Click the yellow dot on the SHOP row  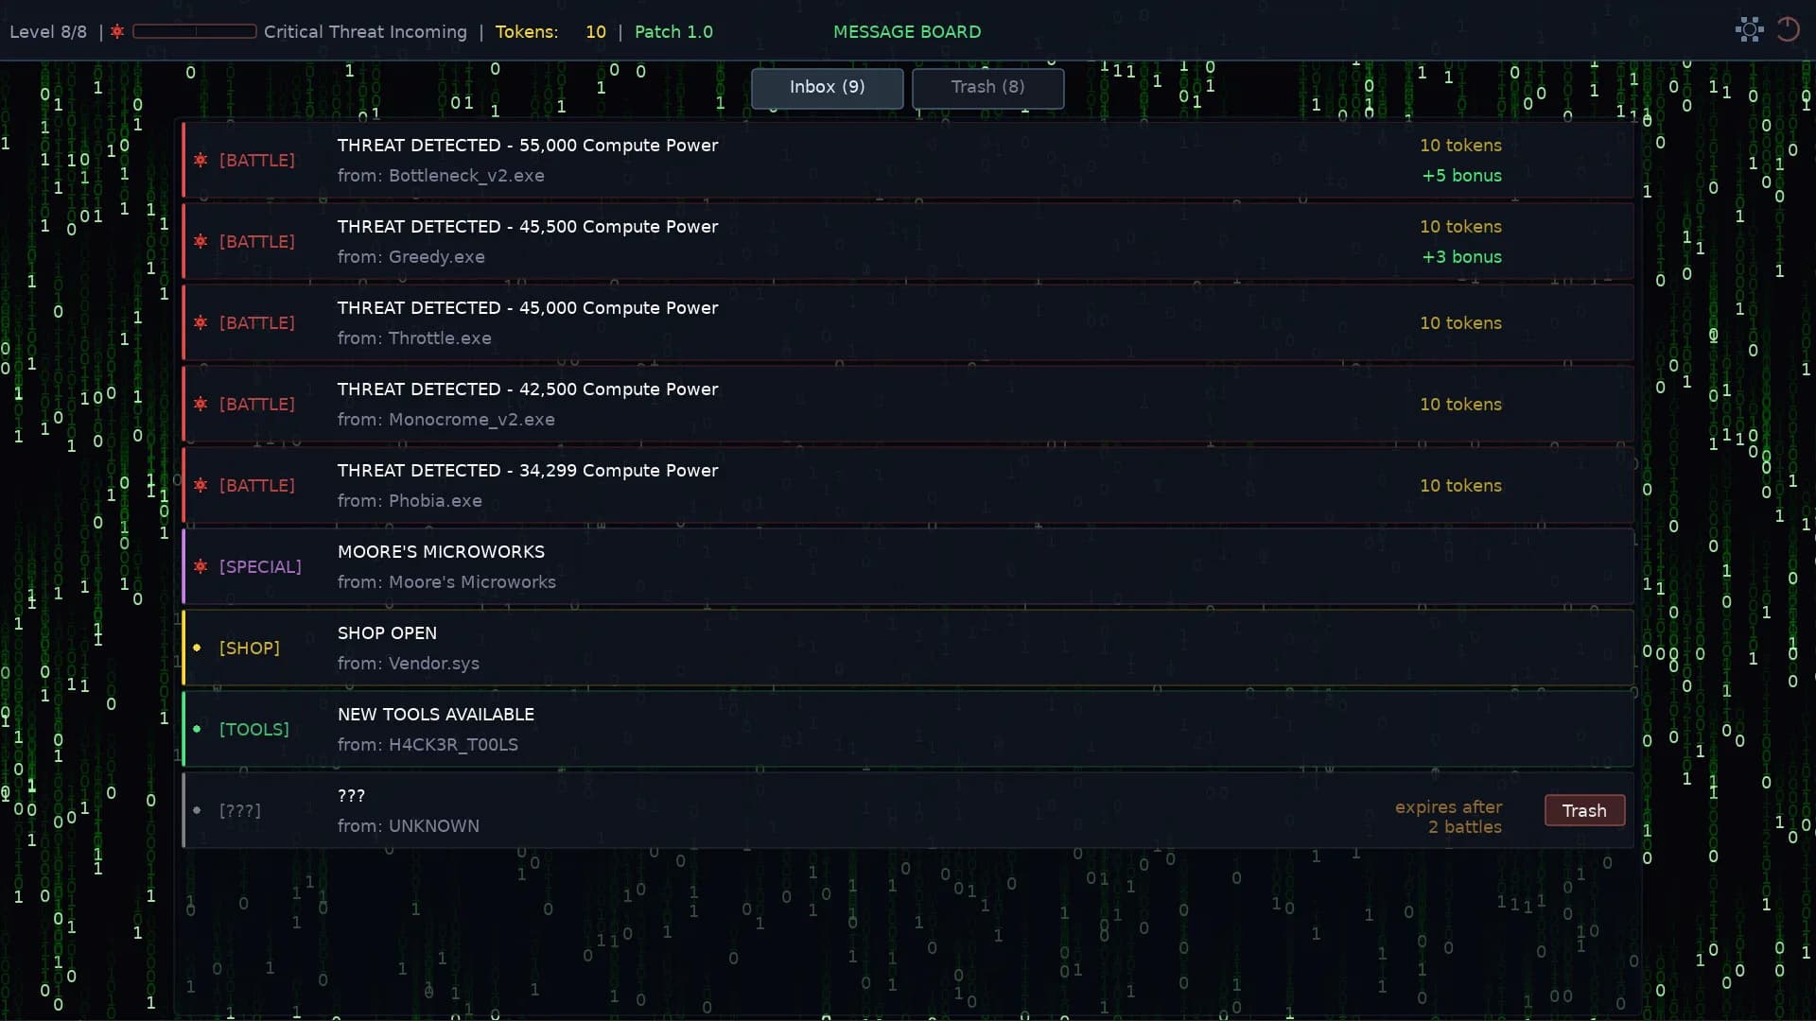(197, 648)
